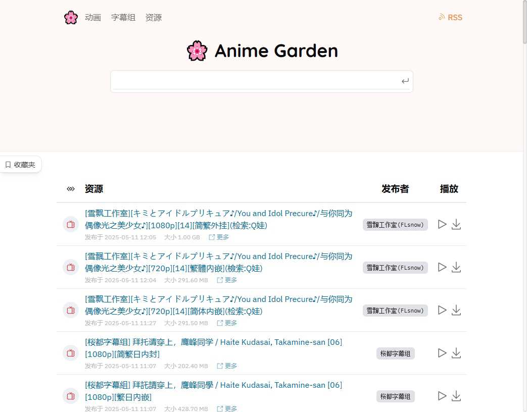Click the 大小 1.00 GB size text

tap(182, 237)
